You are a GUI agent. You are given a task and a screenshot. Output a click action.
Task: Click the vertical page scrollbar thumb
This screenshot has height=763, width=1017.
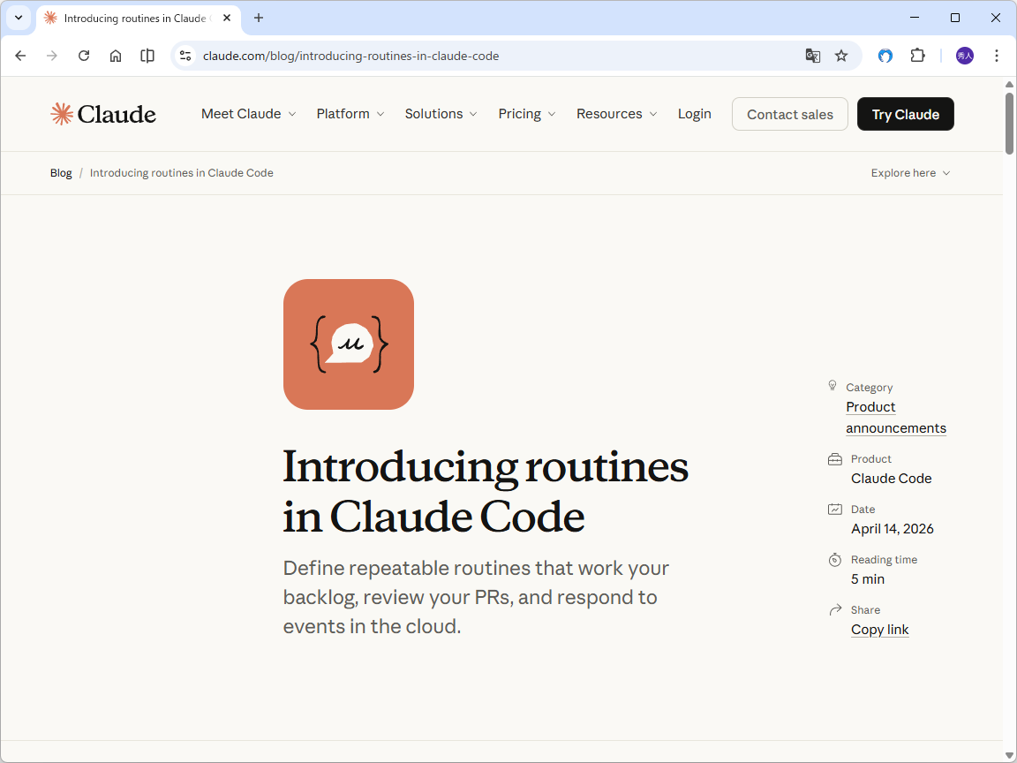pyautogui.click(x=1009, y=124)
